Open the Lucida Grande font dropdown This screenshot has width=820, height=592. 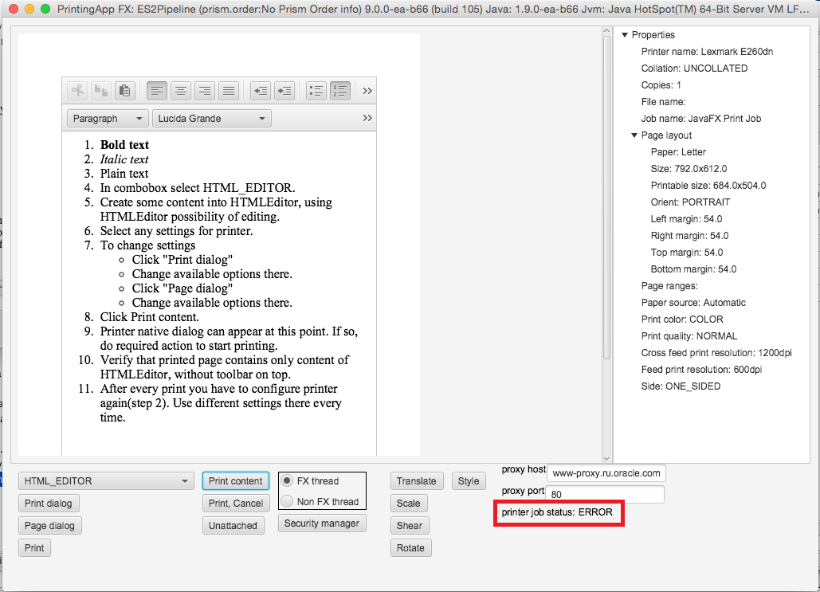(x=211, y=119)
